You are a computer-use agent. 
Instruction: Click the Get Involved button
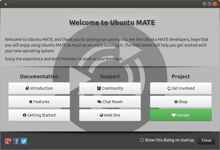coord(181,88)
